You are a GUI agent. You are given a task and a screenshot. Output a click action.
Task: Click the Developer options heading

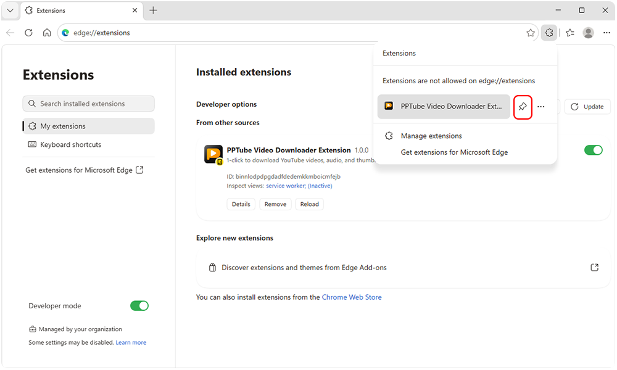(226, 104)
